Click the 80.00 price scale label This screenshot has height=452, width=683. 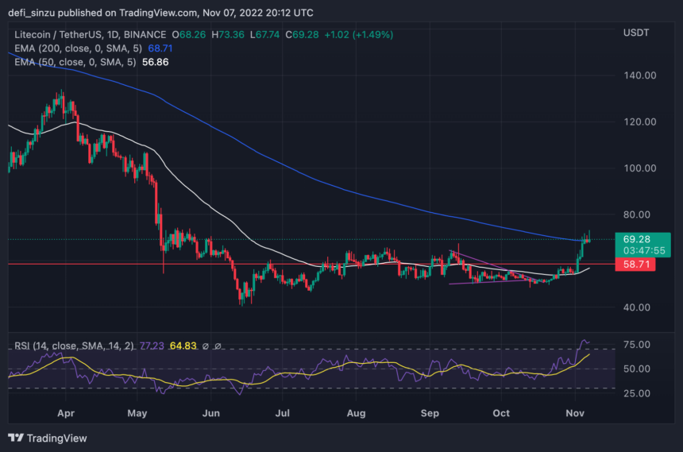(639, 214)
